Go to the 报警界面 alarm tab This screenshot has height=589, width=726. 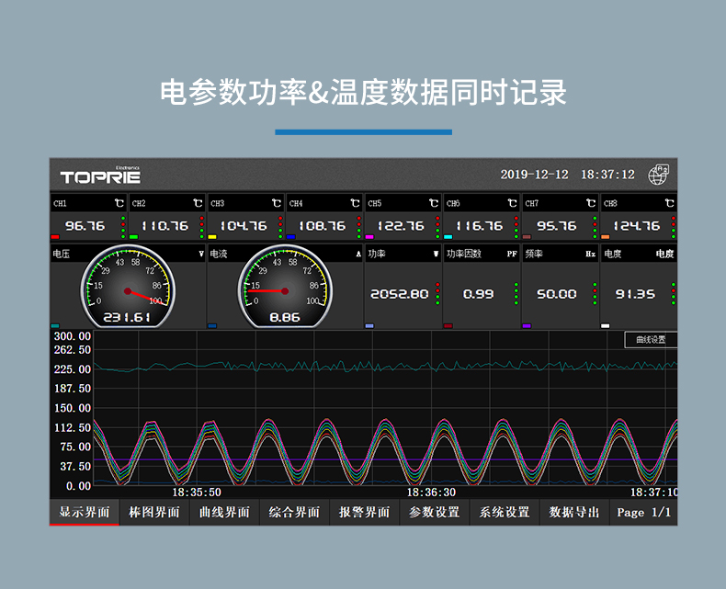click(x=364, y=513)
